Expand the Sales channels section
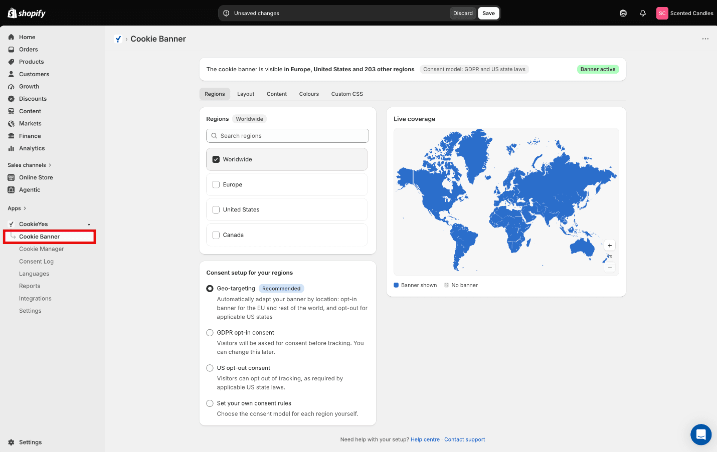This screenshot has height=452, width=717. tap(29, 165)
